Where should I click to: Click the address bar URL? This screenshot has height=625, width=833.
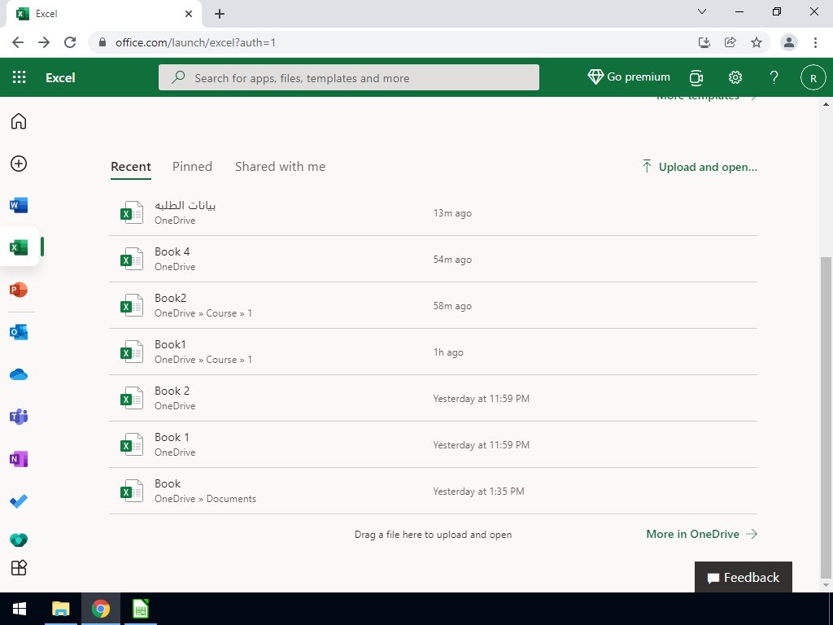click(x=195, y=42)
